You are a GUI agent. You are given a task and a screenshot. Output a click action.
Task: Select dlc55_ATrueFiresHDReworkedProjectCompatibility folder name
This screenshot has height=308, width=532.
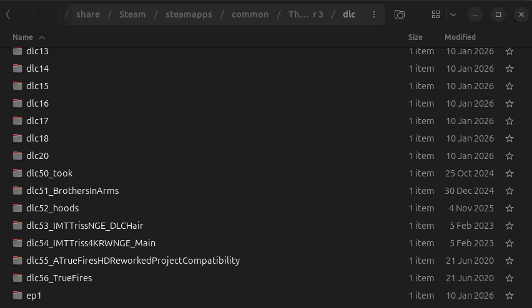(x=132, y=261)
